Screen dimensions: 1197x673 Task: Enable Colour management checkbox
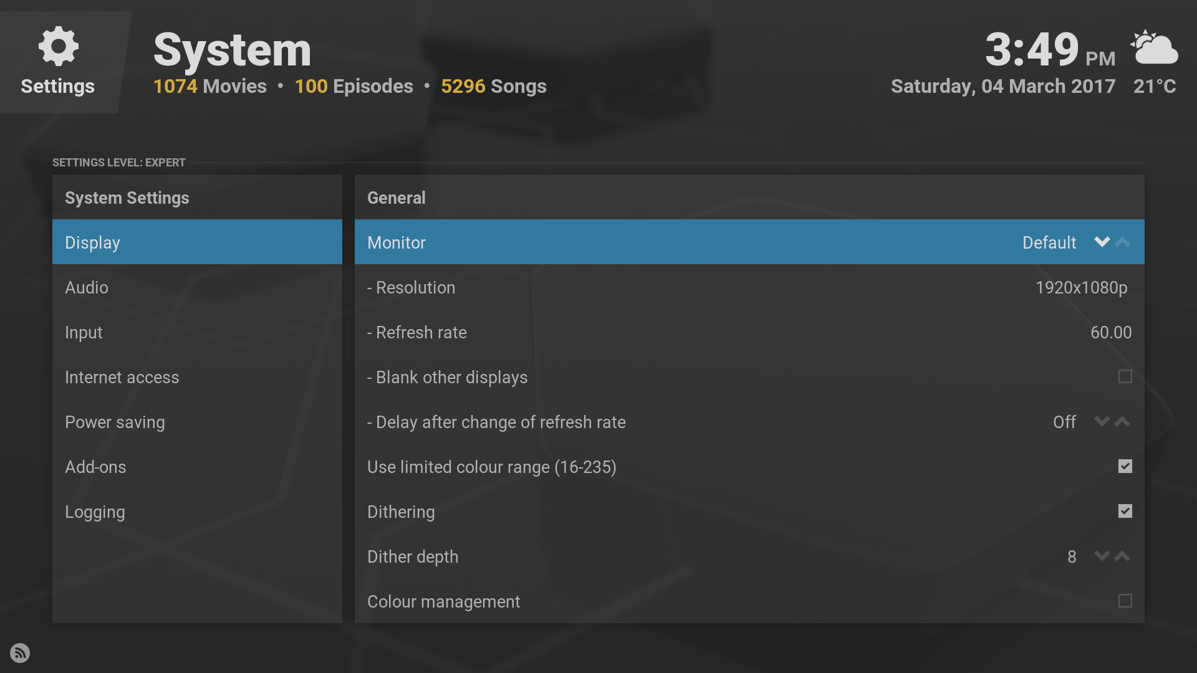coord(1125,601)
